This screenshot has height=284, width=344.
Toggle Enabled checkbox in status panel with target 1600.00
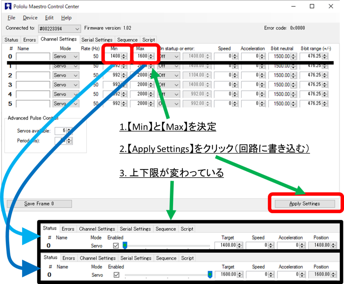(x=117, y=275)
